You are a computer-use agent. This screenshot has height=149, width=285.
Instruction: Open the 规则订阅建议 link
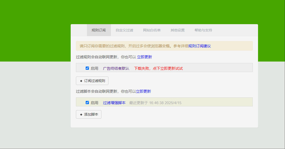tap(200, 46)
